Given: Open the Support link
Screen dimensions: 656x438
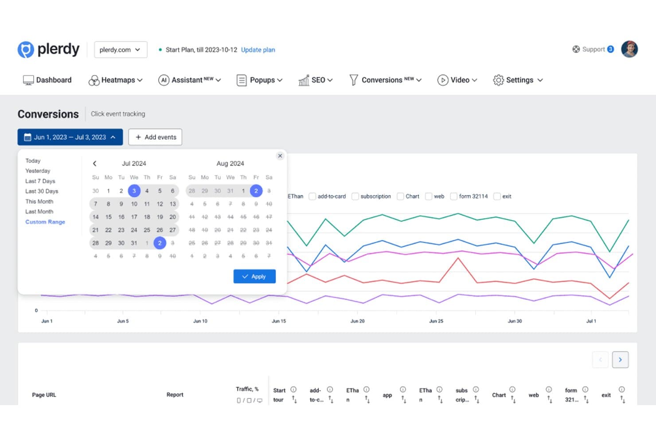Looking at the screenshot, I should [593, 49].
